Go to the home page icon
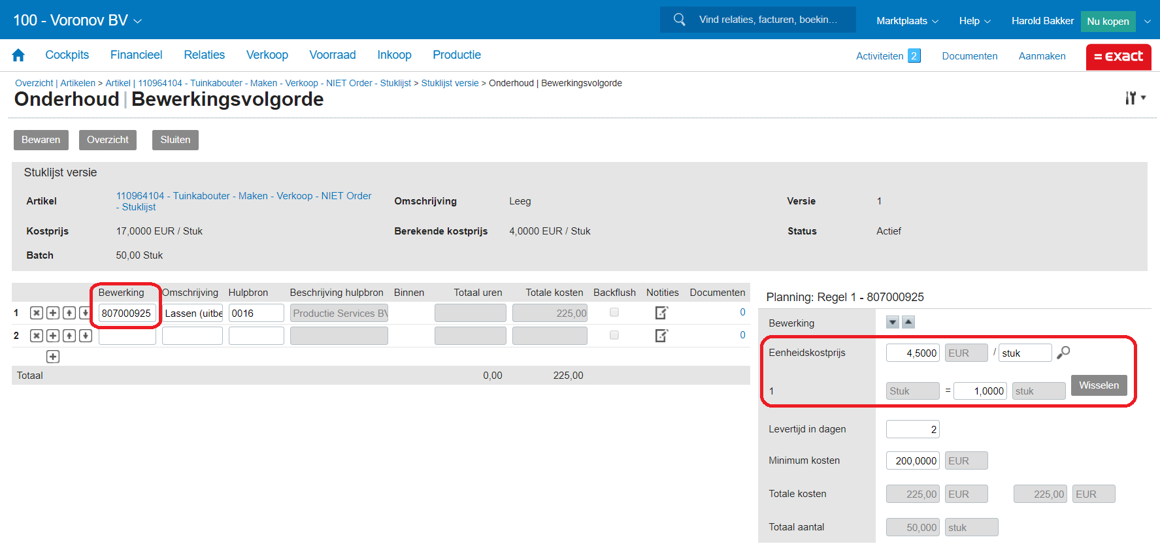Screen dimensions: 1160x548 [x=18, y=56]
